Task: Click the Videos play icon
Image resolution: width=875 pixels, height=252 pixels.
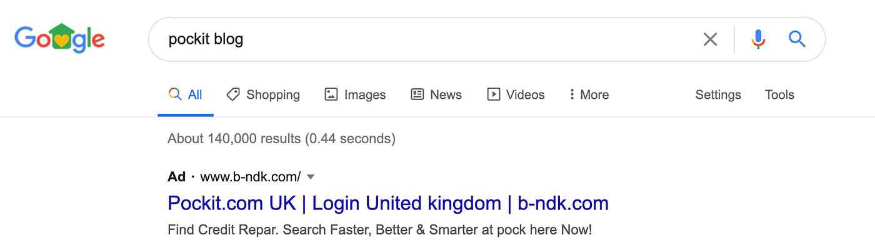Action: coord(494,94)
